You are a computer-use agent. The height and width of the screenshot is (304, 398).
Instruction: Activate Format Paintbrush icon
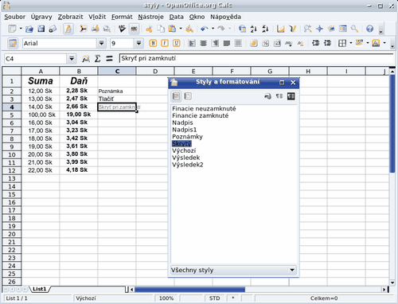tap(189, 29)
